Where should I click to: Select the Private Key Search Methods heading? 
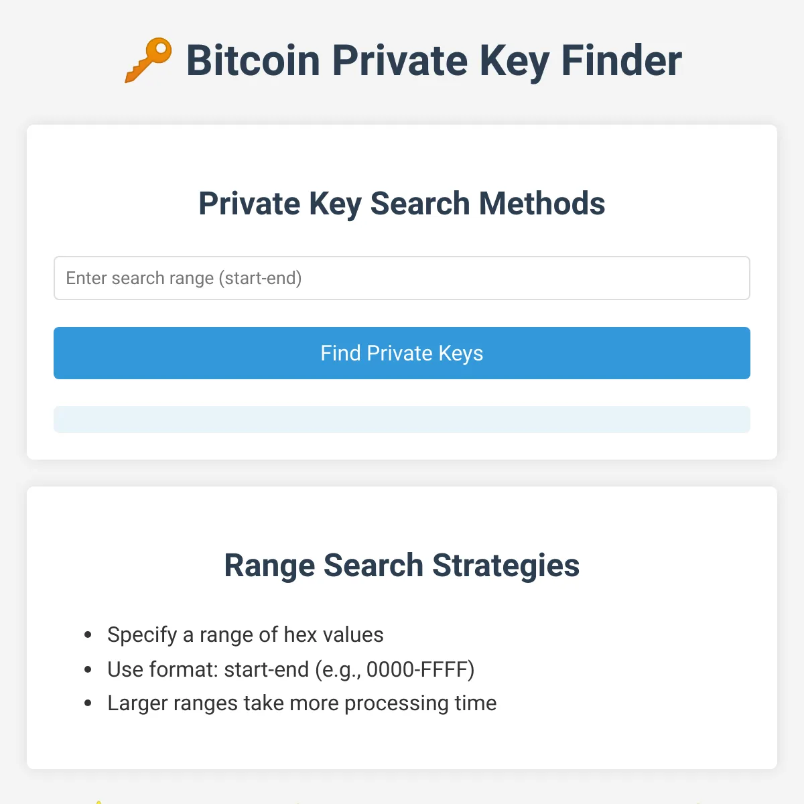(x=402, y=204)
